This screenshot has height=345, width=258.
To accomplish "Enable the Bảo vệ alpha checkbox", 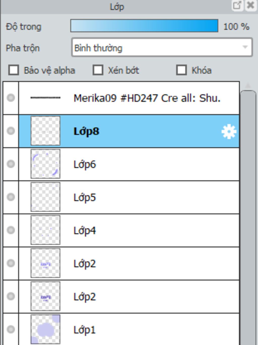I will coord(14,70).
